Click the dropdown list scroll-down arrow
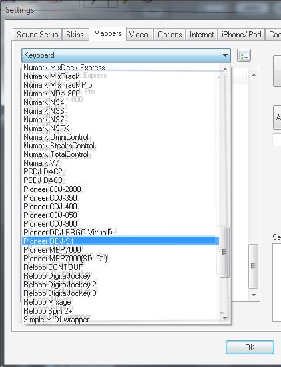Image resolution: width=281 pixels, height=367 pixels. pos(225,318)
